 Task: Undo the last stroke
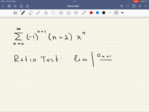[122, 6]
